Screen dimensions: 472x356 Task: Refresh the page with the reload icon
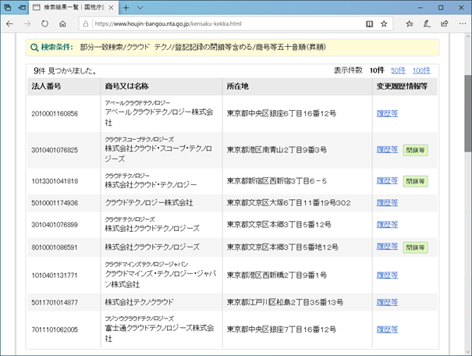pyautogui.click(x=45, y=23)
